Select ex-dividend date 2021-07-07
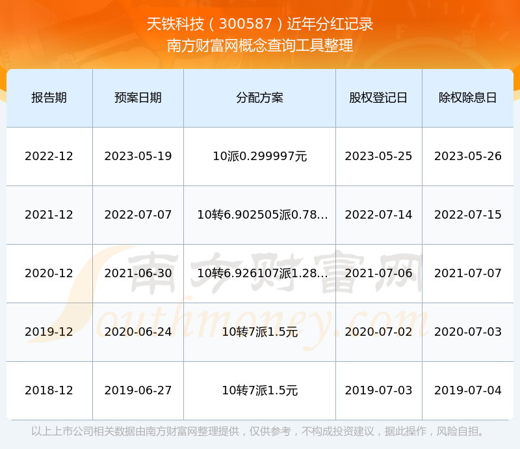520x449 pixels. 467,273
